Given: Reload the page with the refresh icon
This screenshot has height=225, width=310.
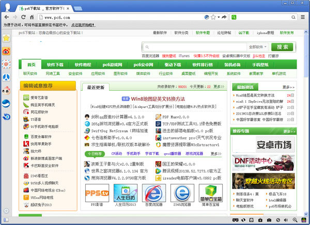Looking at the screenshot, I should pyautogui.click(x=23, y=17).
